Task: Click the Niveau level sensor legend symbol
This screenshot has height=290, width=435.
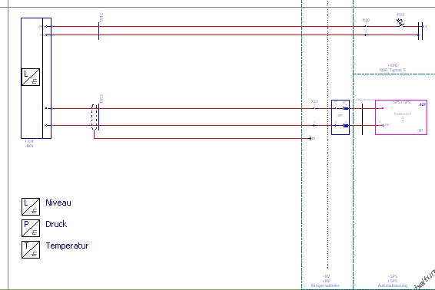Action: coord(31,206)
